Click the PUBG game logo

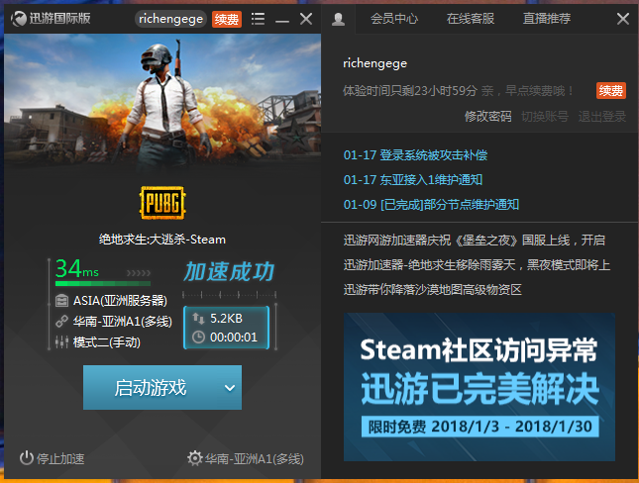(162, 202)
